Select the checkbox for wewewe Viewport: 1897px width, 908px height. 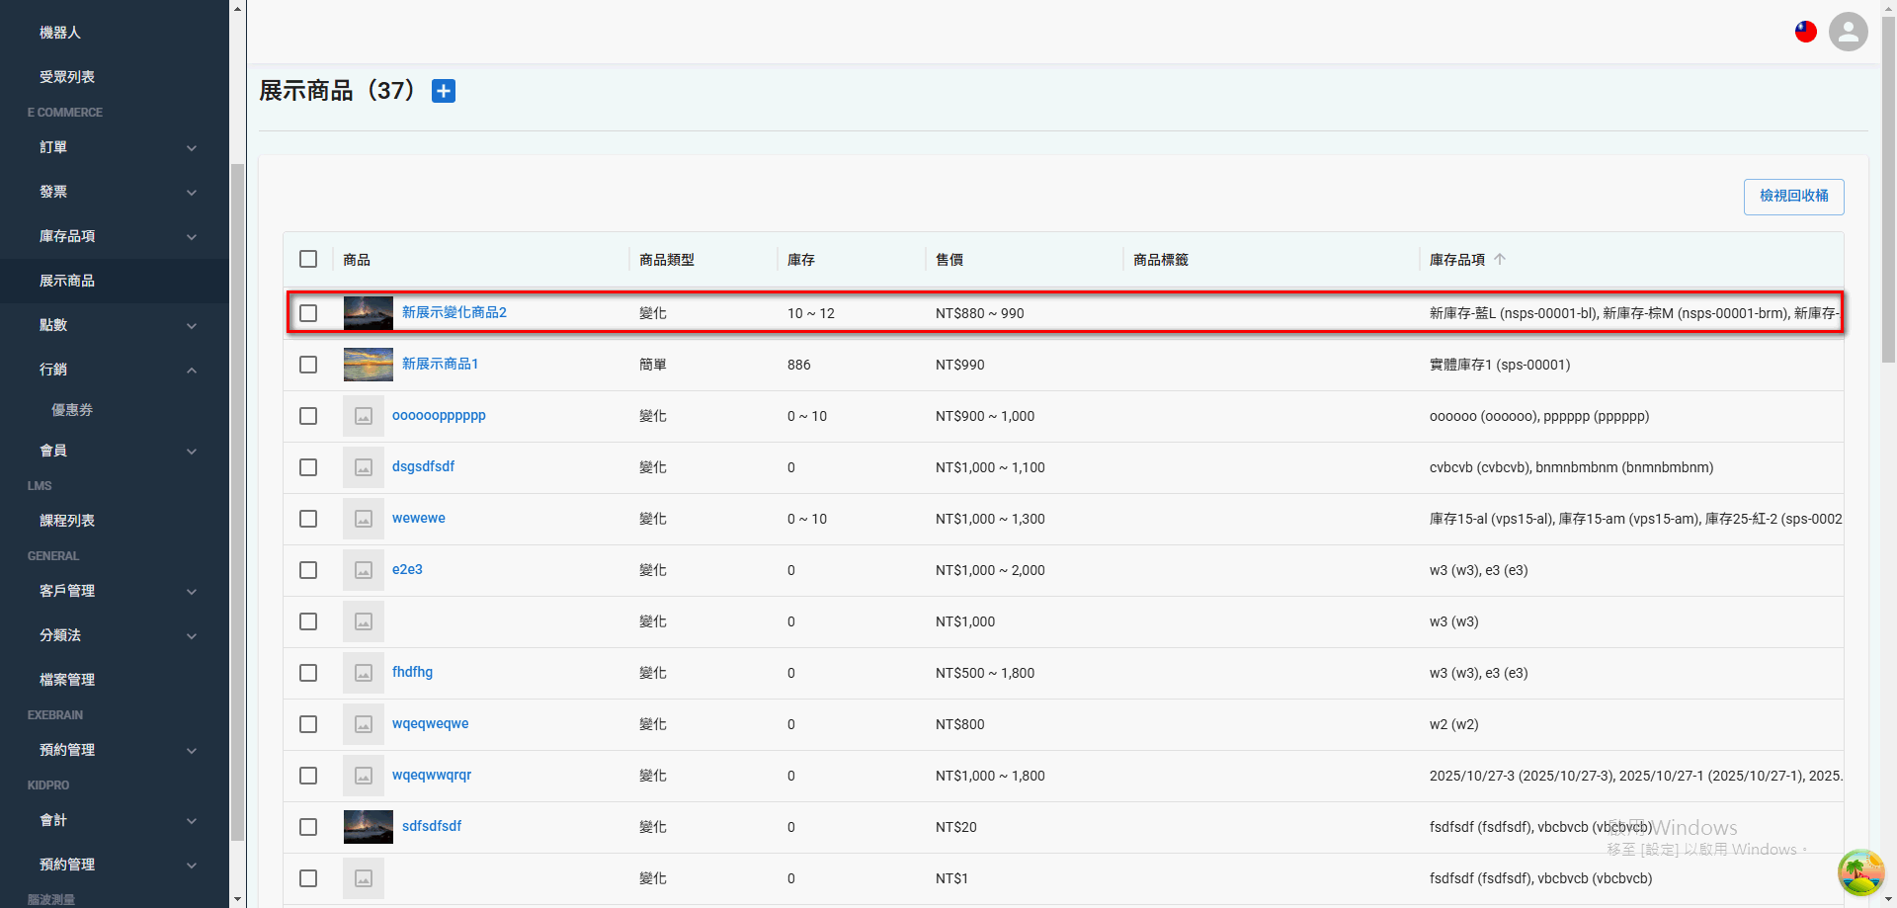coord(308,519)
